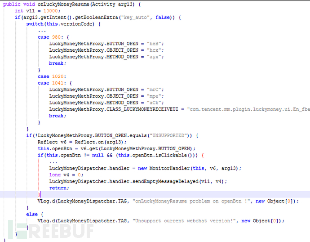Click the switch(this.versionCode) line
310x242 pixels.
(63, 24)
